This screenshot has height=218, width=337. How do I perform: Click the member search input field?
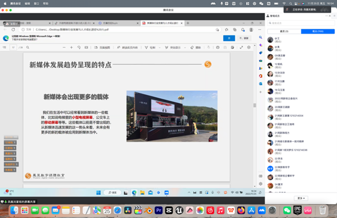coord(301,23)
